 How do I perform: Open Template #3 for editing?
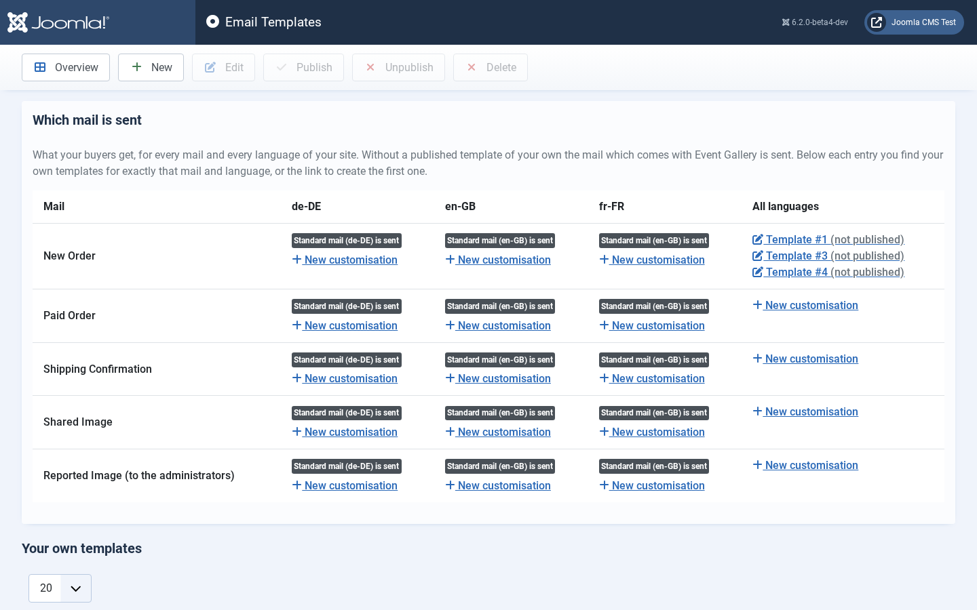(828, 256)
